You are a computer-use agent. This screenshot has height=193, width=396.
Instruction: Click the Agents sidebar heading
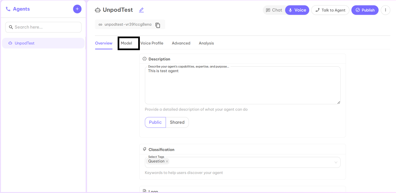point(22,9)
